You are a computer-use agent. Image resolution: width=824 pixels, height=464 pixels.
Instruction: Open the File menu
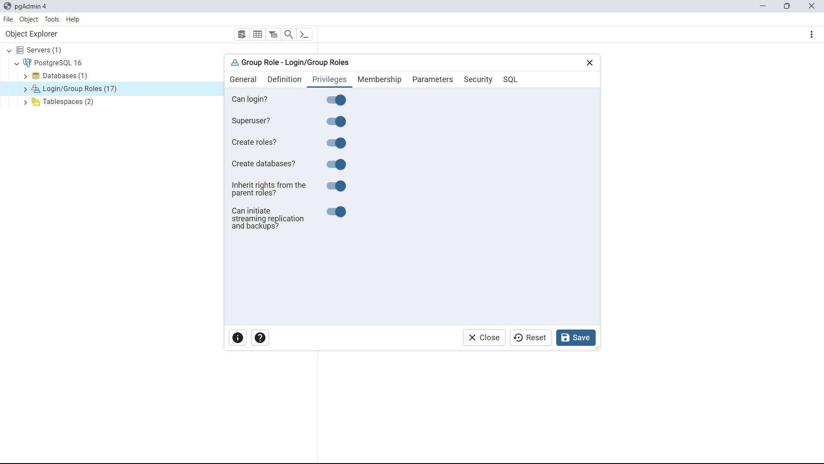pyautogui.click(x=8, y=19)
